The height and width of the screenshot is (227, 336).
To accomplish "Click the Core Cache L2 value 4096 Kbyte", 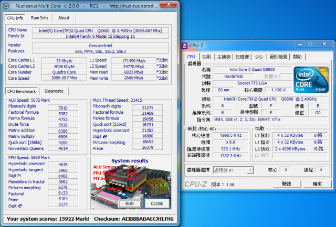I will coord(64,67).
